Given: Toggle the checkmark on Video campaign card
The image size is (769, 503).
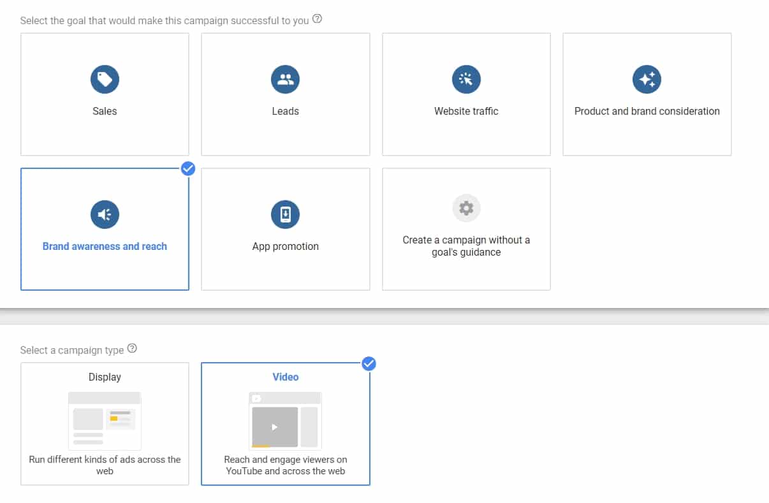Looking at the screenshot, I should [369, 363].
